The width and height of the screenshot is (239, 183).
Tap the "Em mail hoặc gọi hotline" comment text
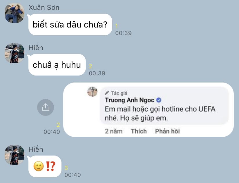(x=160, y=114)
